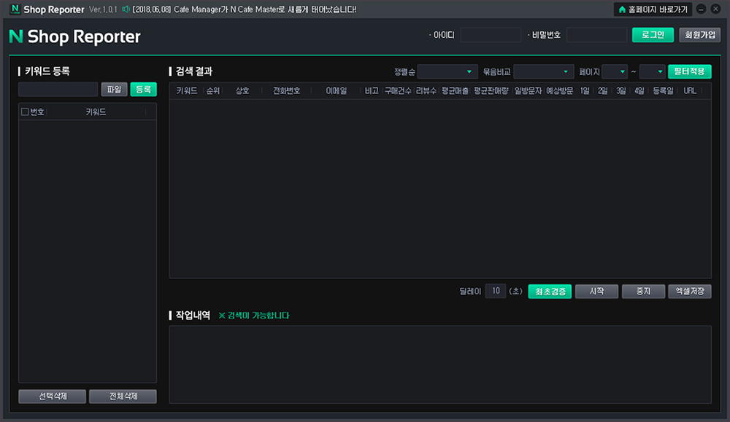Open the 홈페이지 바로가기 homepage link
Viewport: 730px width, 422px height.
coord(653,9)
